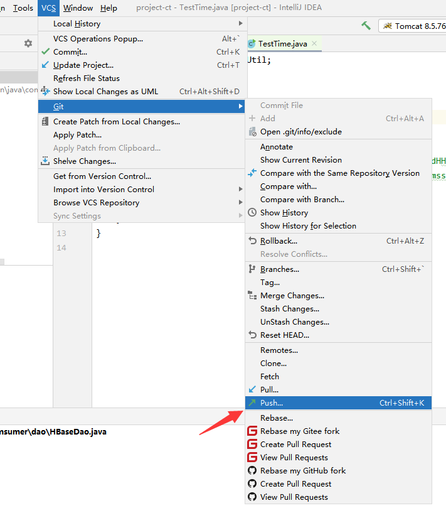Open the Tools menu
446x513 pixels.
(23, 8)
